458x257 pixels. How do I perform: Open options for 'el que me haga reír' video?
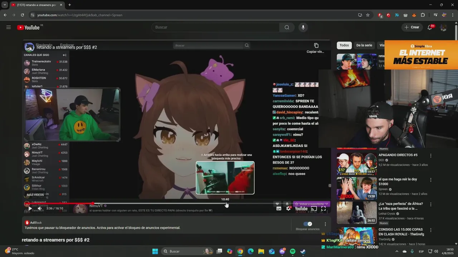(x=431, y=180)
